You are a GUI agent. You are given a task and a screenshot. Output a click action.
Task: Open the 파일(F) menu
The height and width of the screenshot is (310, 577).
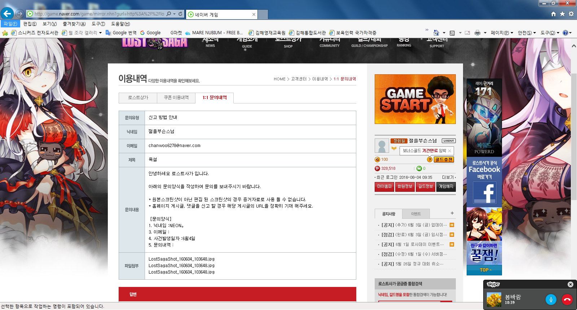coord(10,24)
